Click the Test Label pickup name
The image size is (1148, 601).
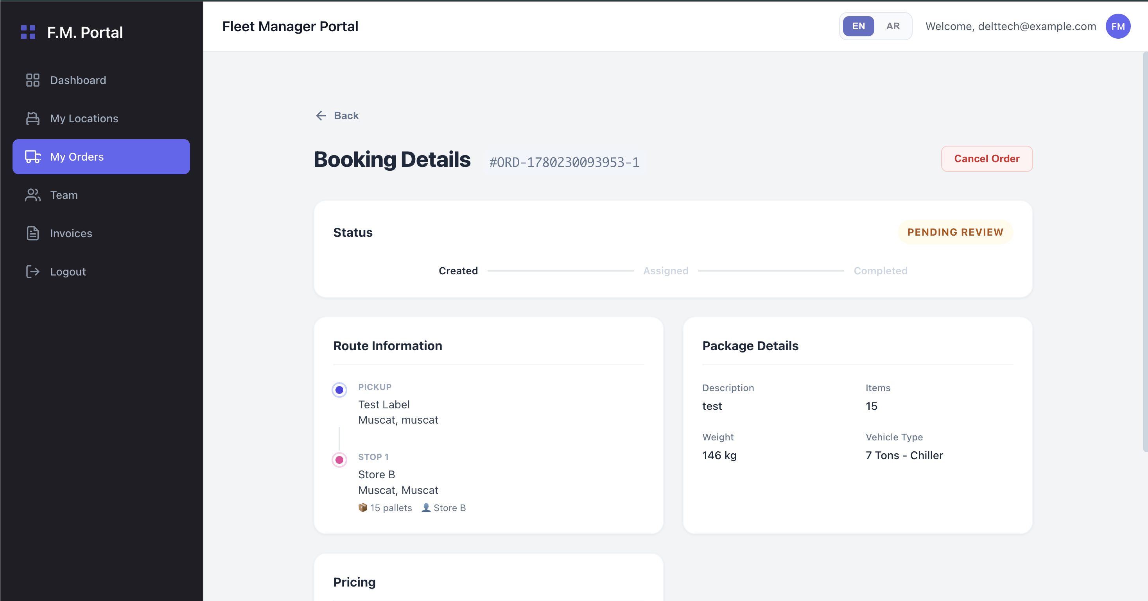click(384, 404)
